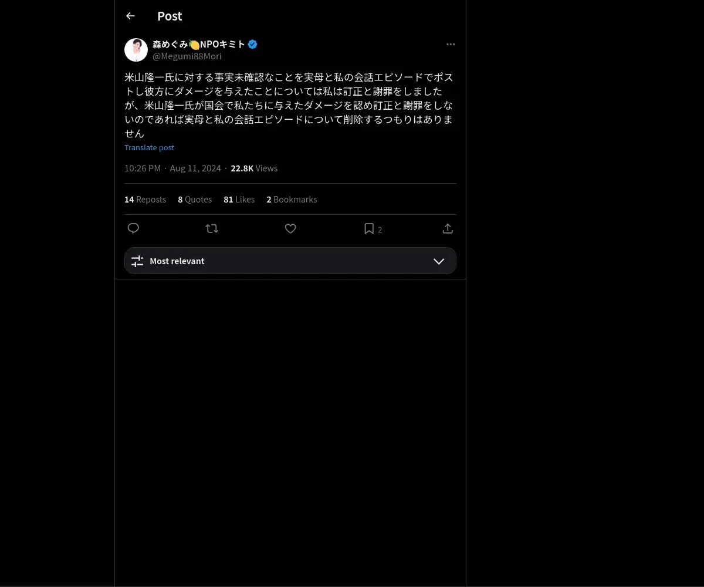704x587 pixels.
Task: Open the author's profile picture
Action: [136, 50]
